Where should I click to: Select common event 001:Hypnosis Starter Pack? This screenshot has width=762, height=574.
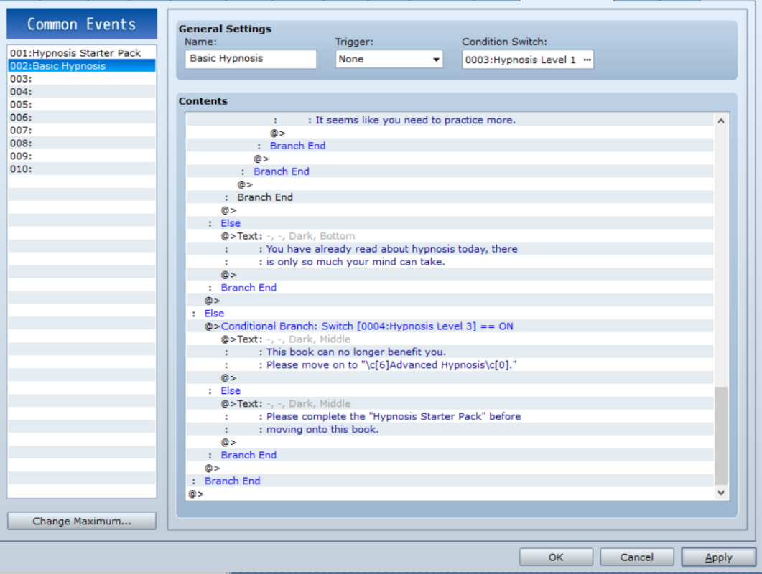(82, 52)
